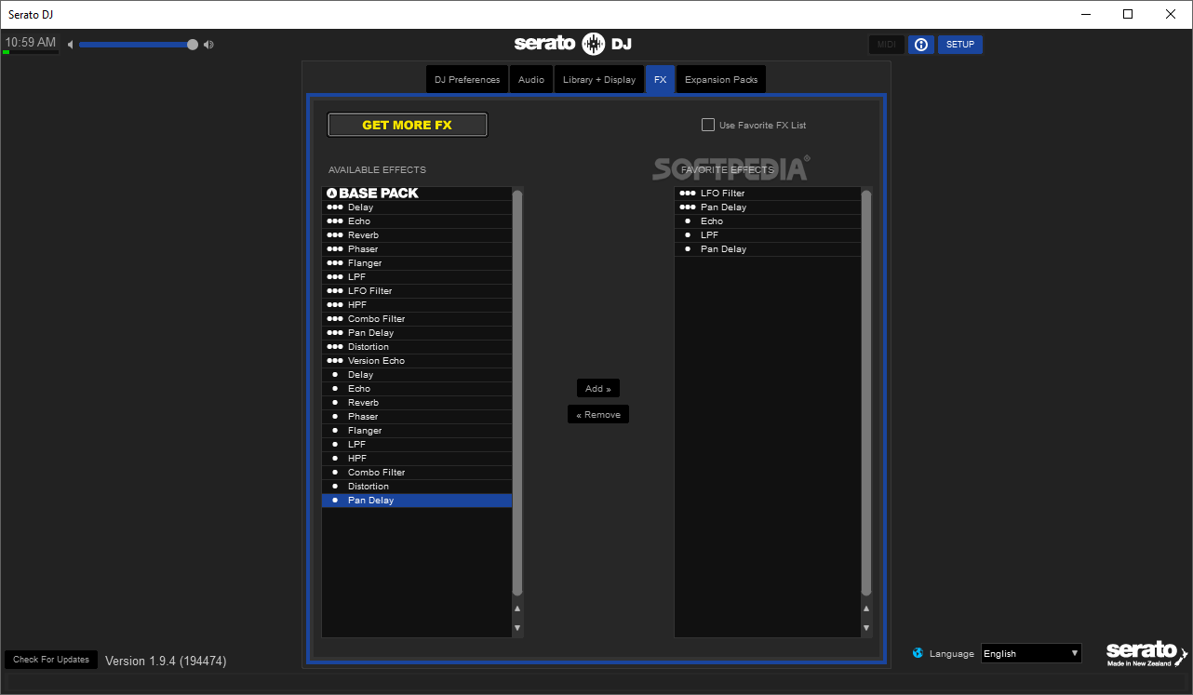The width and height of the screenshot is (1193, 695).
Task: Click the Available Effects scrollbar thumb
Action: coord(517,392)
